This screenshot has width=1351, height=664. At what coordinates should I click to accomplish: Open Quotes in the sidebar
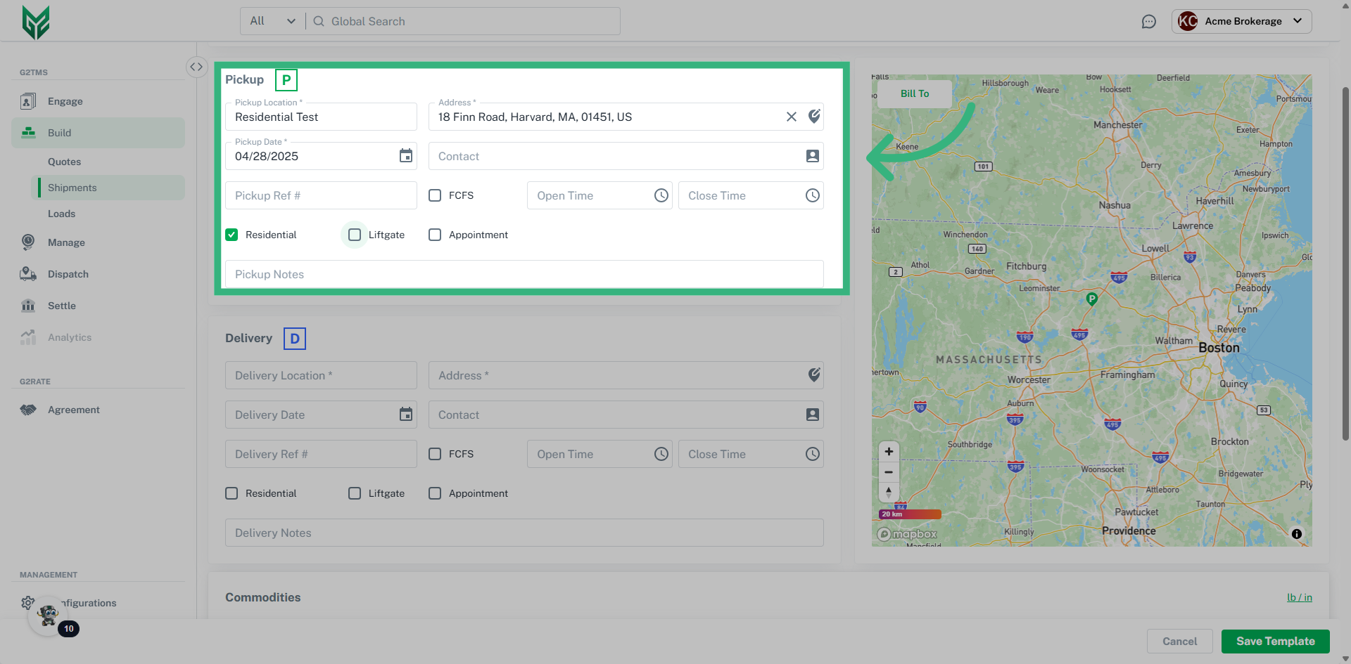pos(65,162)
